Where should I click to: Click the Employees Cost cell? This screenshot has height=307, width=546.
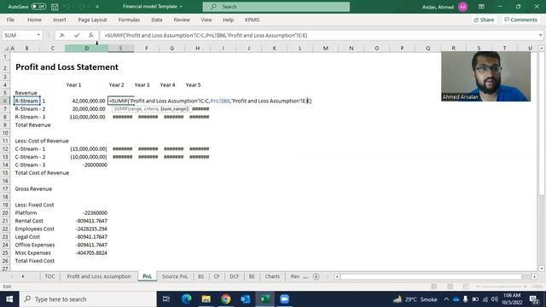coord(34,229)
